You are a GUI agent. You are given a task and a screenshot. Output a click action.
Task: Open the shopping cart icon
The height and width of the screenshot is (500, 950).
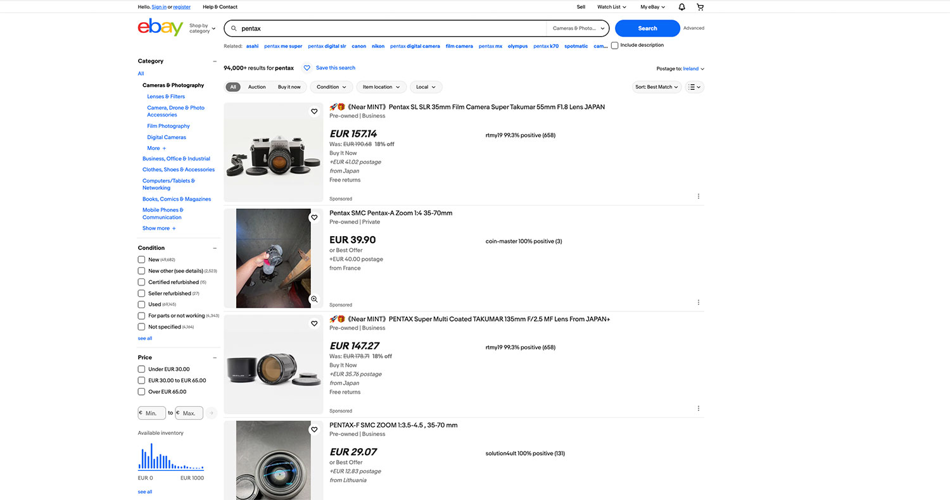700,7
